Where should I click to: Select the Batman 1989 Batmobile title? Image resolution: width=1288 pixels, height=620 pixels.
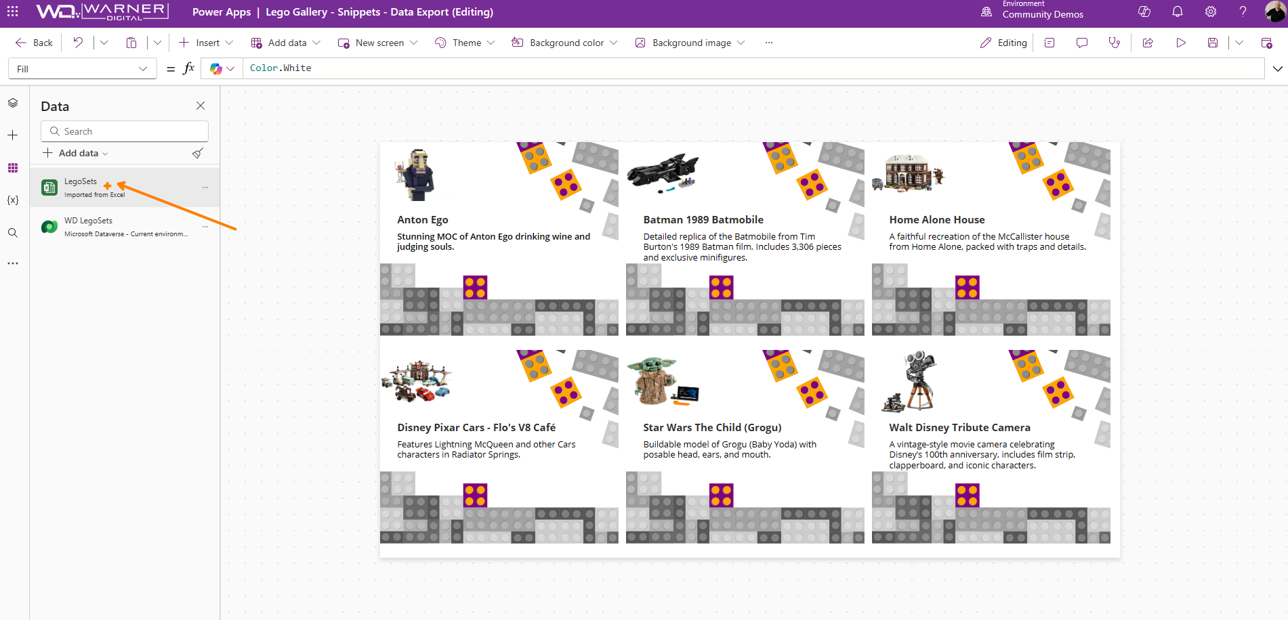[703, 220]
